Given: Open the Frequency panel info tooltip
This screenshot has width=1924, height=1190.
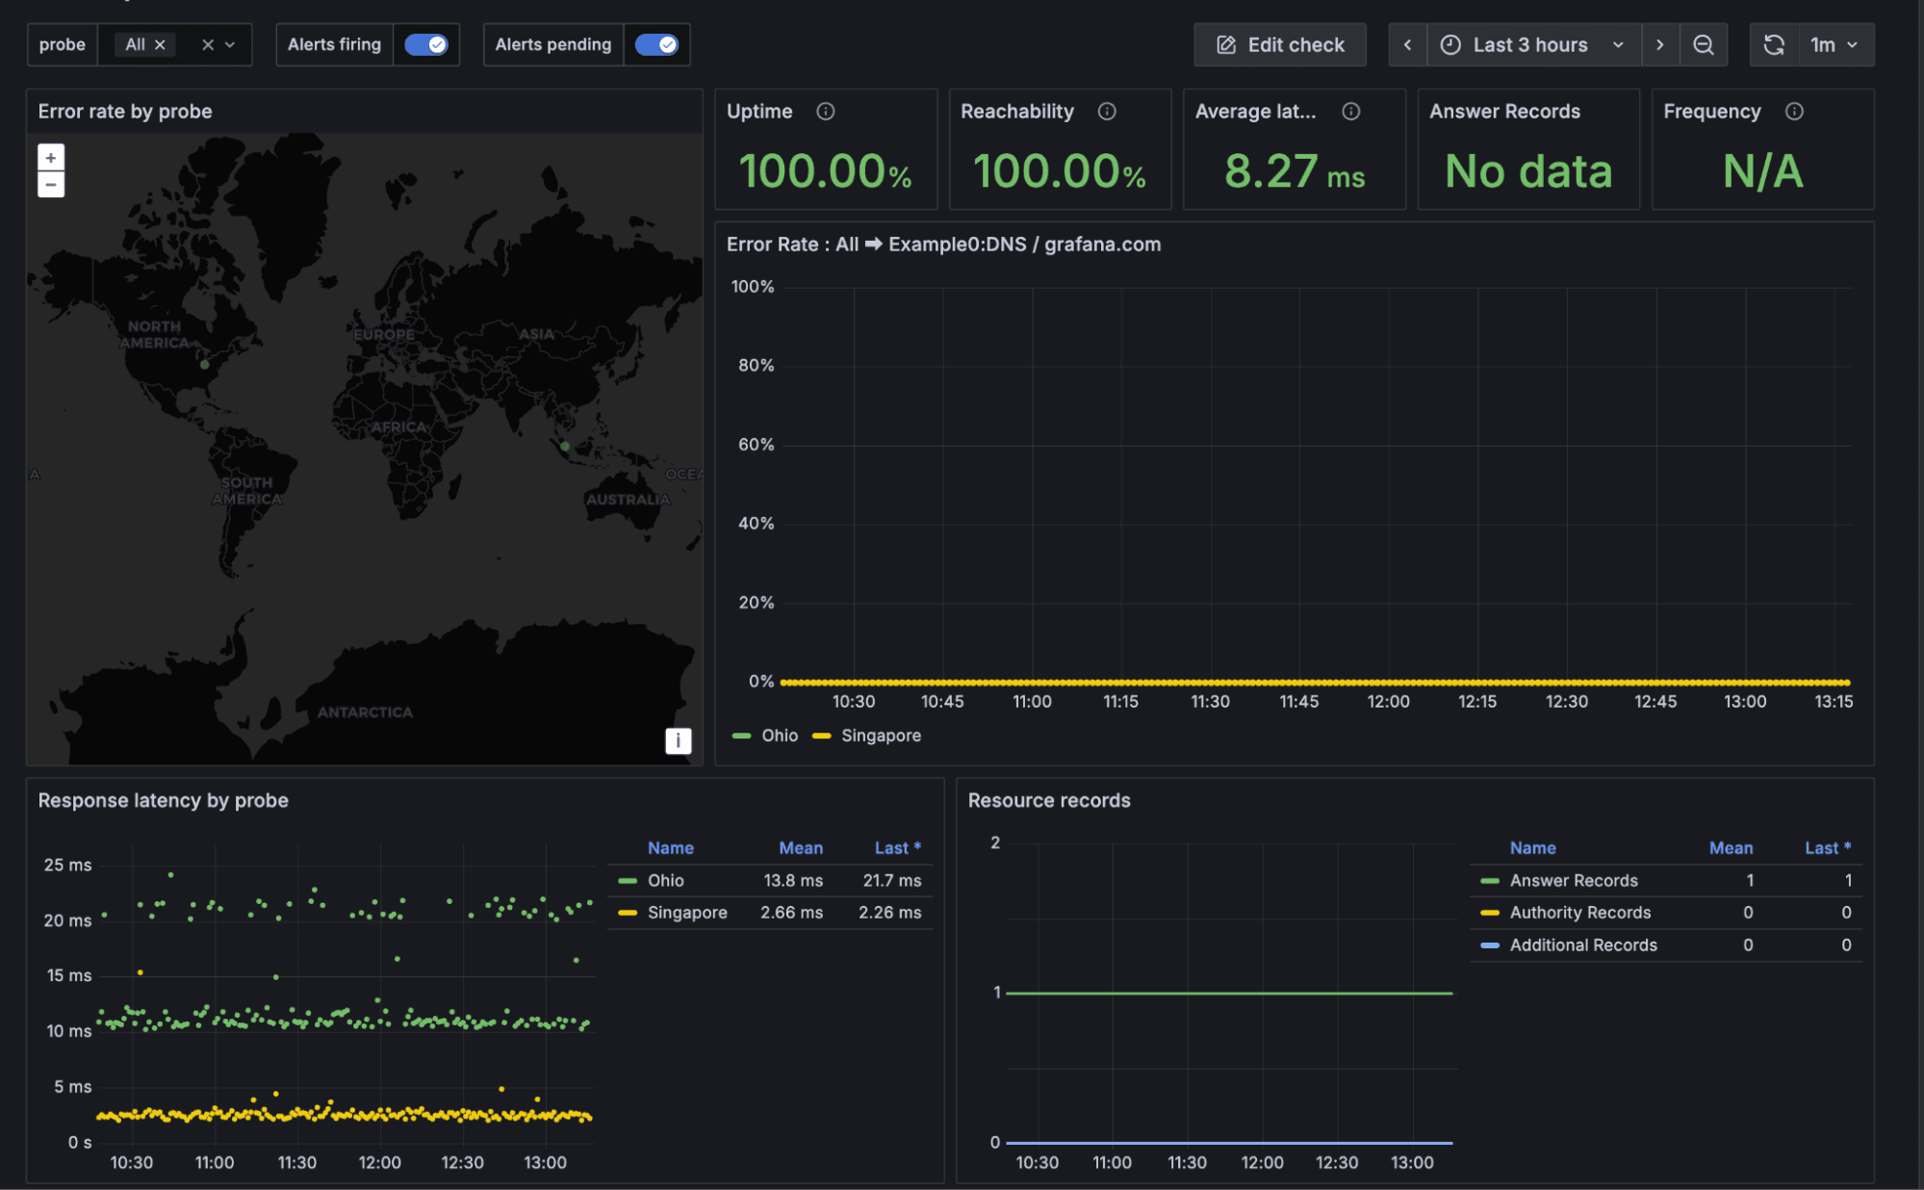Looking at the screenshot, I should click(1794, 111).
